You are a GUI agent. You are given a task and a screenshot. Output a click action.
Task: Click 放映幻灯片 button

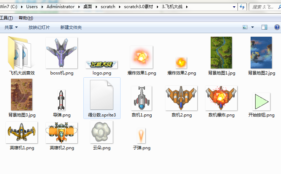pos(39,28)
